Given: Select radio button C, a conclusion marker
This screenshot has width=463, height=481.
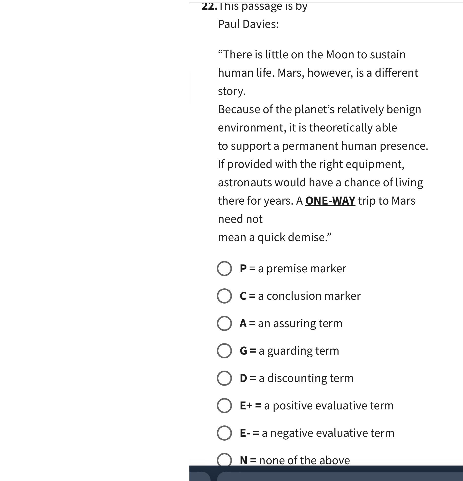Looking at the screenshot, I should (224, 296).
